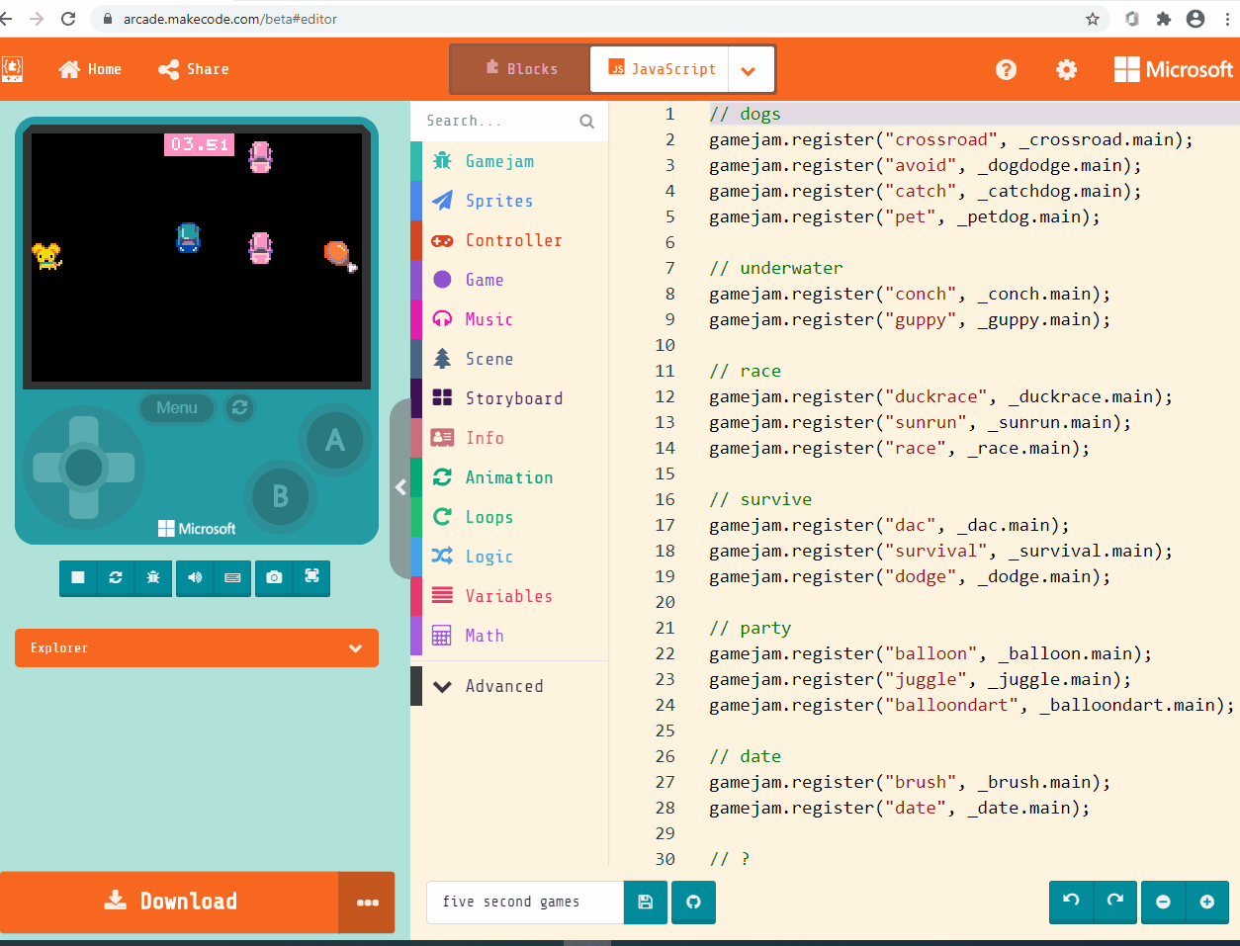Click the '// underwater' comment
This screenshot has width=1240, height=946.
(x=776, y=268)
